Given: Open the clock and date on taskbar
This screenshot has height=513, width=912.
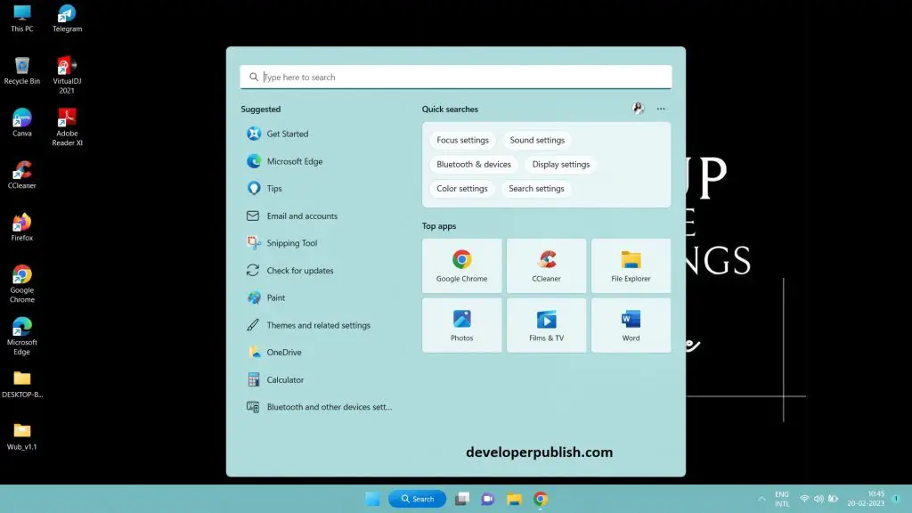Looking at the screenshot, I should (866, 499).
